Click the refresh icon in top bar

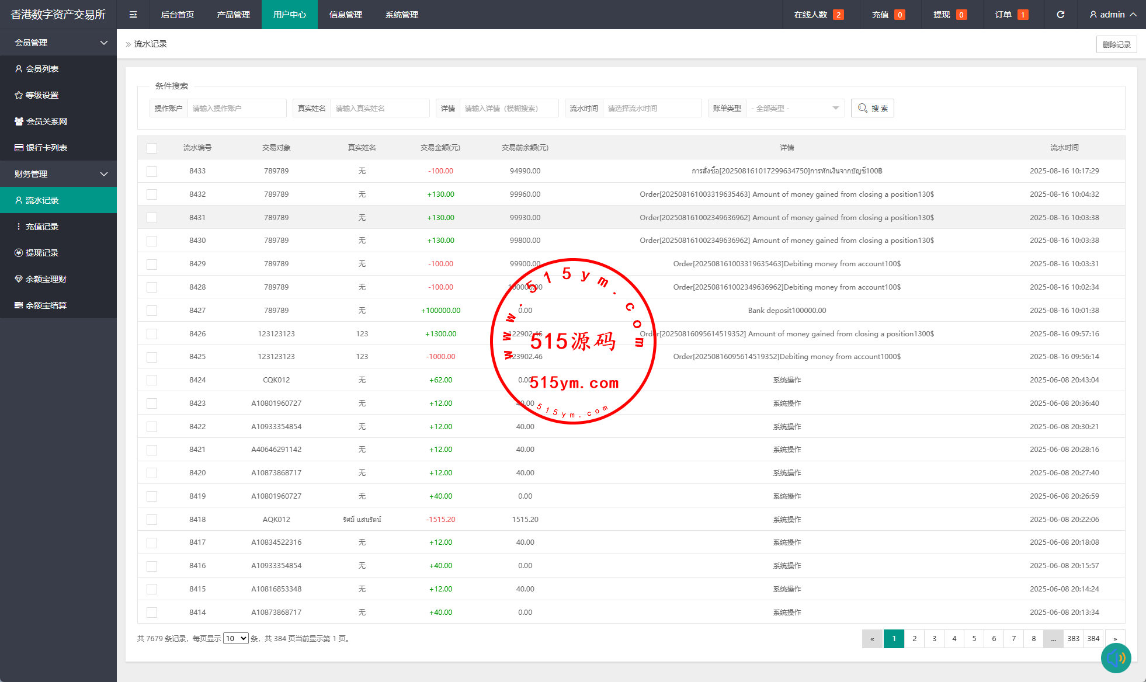tap(1060, 15)
